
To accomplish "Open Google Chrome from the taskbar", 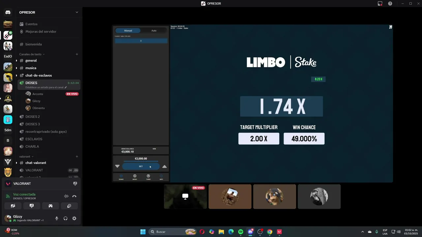I will (x=270, y=232).
